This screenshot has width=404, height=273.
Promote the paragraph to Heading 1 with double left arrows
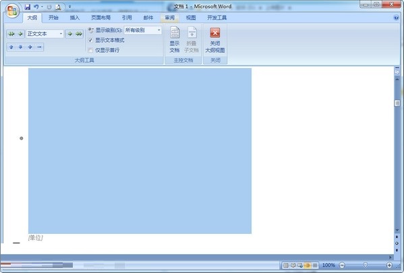click(x=11, y=34)
